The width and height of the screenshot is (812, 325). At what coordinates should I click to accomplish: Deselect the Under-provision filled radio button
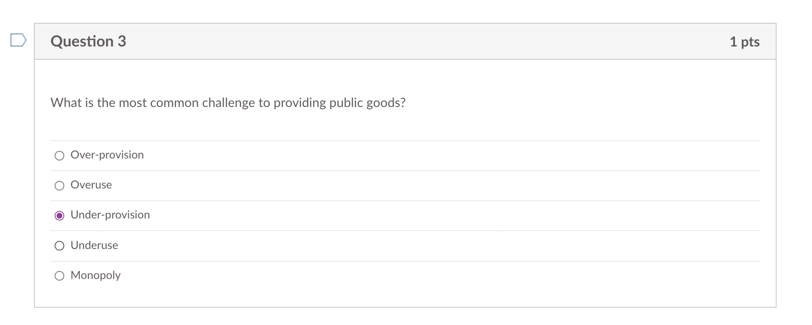point(59,215)
